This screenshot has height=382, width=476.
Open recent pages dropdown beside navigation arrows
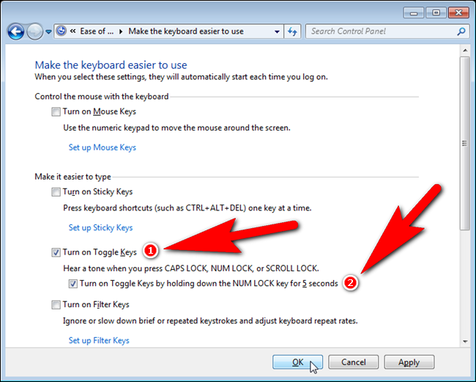(x=48, y=32)
